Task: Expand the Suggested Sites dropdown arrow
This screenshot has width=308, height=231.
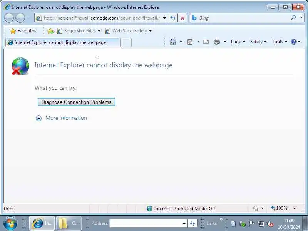Action: tap(99, 31)
